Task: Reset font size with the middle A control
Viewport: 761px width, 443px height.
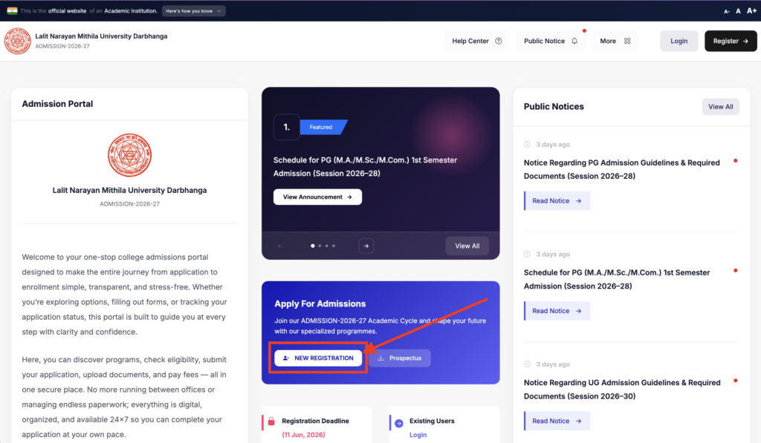Action: pos(738,10)
